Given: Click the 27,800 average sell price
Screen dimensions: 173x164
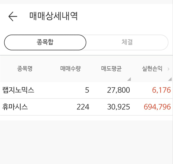Looking at the screenshot, I should pos(119,90).
